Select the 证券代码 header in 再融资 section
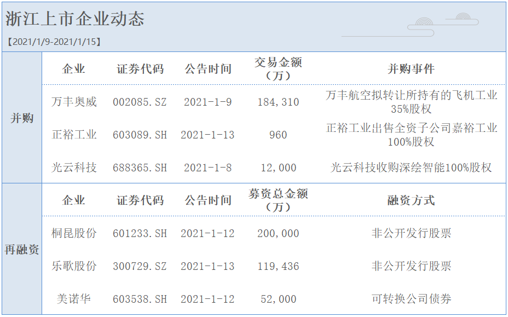 pyautogui.click(x=140, y=200)
